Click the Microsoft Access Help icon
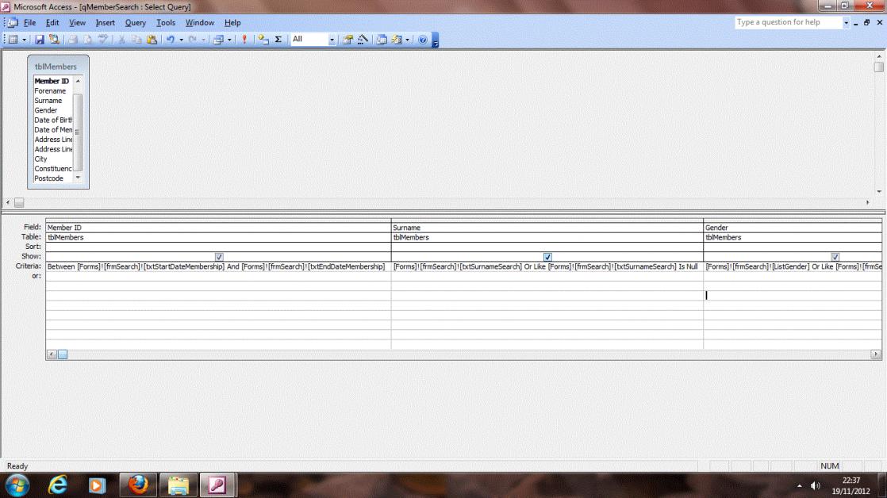 pyautogui.click(x=423, y=40)
